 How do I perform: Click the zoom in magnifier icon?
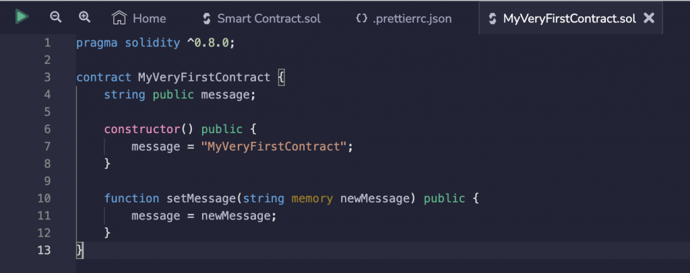point(84,17)
